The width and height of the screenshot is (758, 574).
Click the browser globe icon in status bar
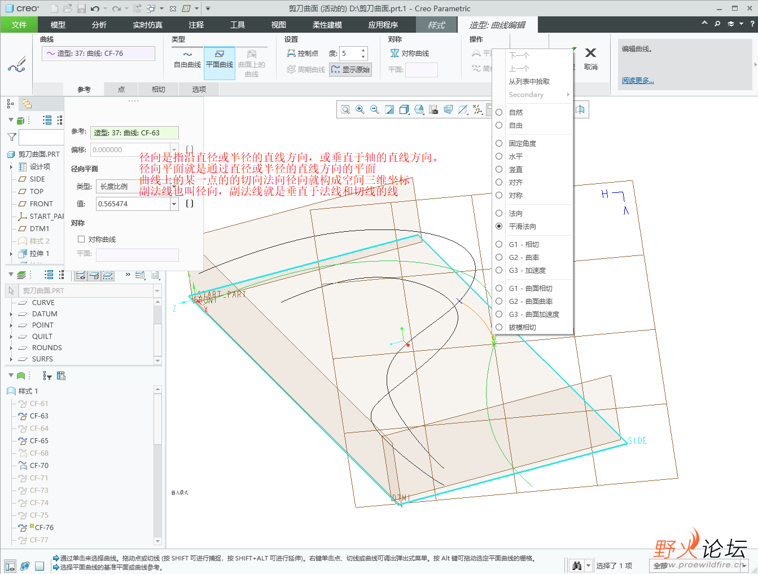(25, 566)
